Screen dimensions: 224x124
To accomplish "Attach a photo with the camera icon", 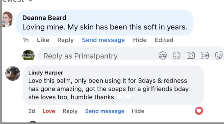I will pos(191,55).
